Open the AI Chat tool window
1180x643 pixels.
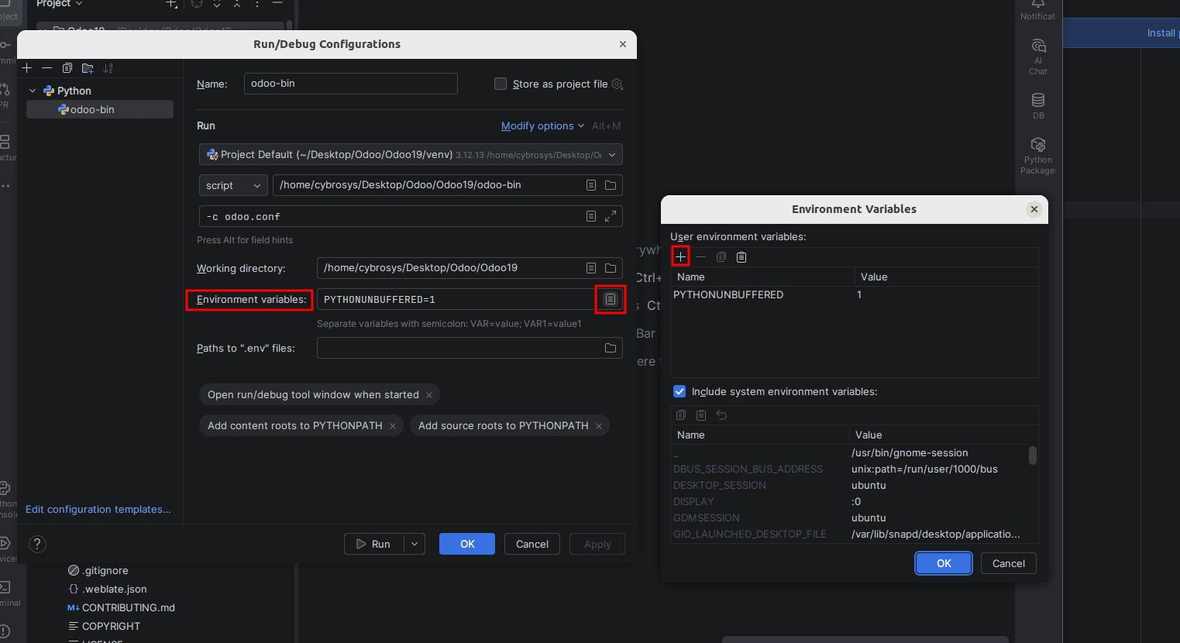[x=1038, y=57]
